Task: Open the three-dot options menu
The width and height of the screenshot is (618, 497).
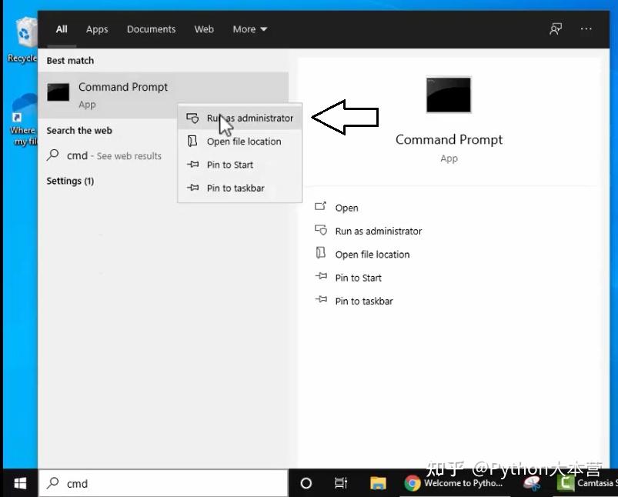Action: point(586,28)
